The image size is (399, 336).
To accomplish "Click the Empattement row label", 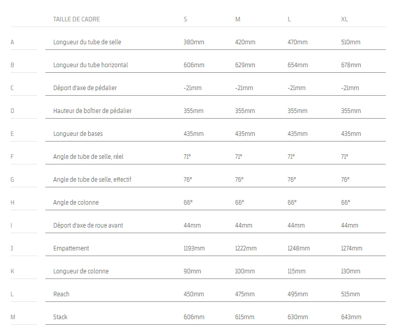I will pyautogui.click(x=71, y=248).
